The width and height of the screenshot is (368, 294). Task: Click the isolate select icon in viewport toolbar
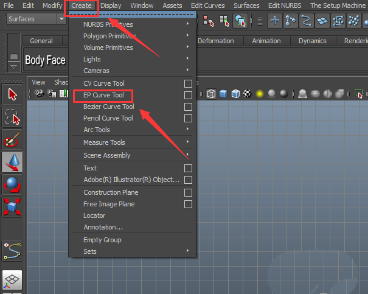tap(359, 94)
